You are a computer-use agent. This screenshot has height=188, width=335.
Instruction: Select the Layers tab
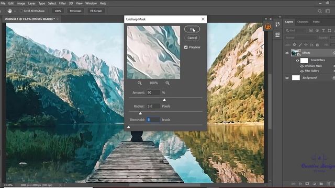point(289,22)
